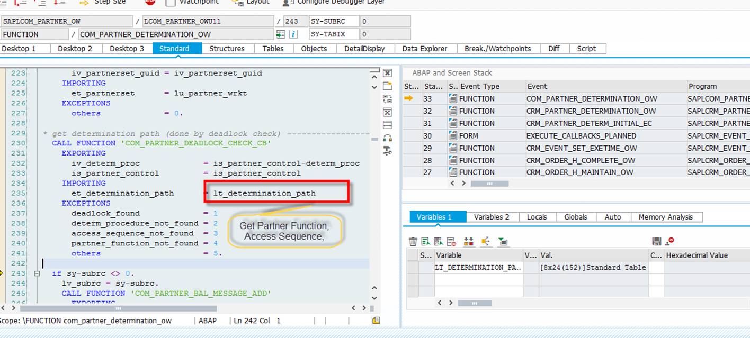This screenshot has width=750, height=338.
Task: Click the red X stamp icon in variables toolbar
Action: [670, 241]
